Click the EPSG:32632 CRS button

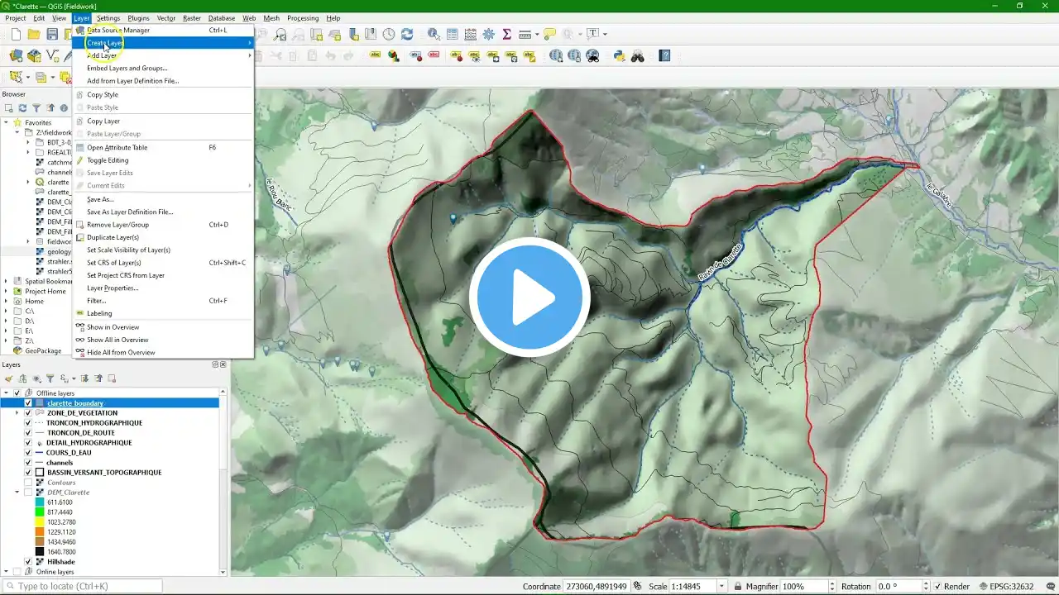tap(1005, 587)
